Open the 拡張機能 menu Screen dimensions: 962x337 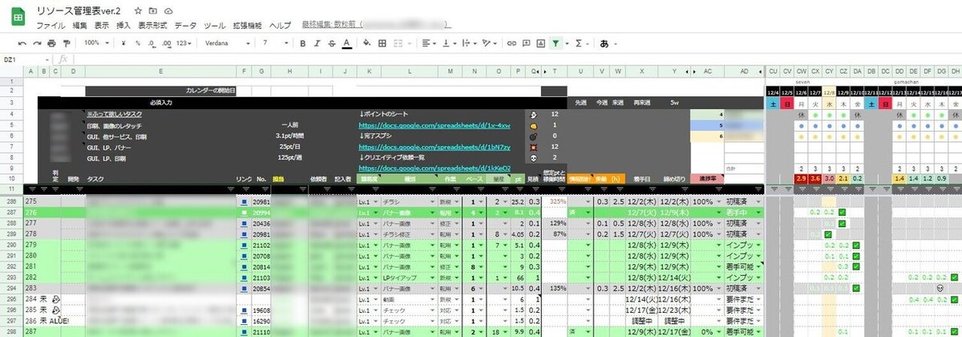pos(246,26)
